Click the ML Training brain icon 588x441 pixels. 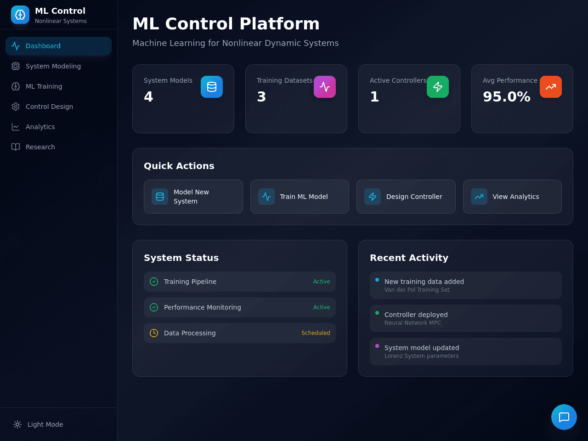(16, 86)
